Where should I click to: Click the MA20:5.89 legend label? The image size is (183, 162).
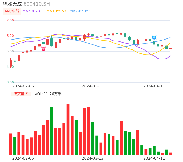point(79,11)
